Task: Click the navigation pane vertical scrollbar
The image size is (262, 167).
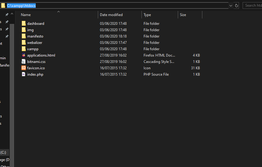Action: [x=12, y=95]
